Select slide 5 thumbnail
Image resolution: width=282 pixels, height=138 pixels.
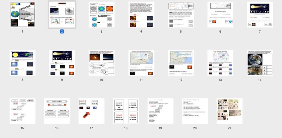181,15
